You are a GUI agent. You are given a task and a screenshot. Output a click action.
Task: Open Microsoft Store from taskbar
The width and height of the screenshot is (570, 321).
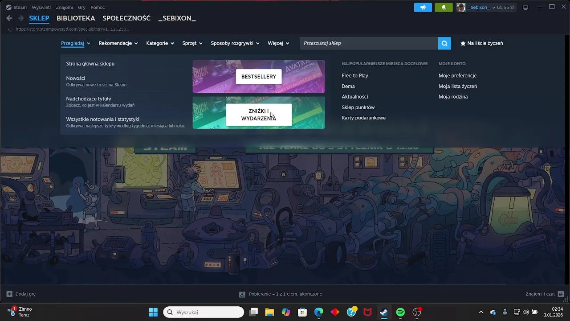(x=302, y=312)
